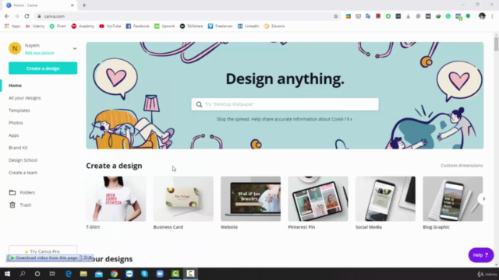Image resolution: width=499 pixels, height=280 pixels.
Task: Open All your designs
Action: 24,98
